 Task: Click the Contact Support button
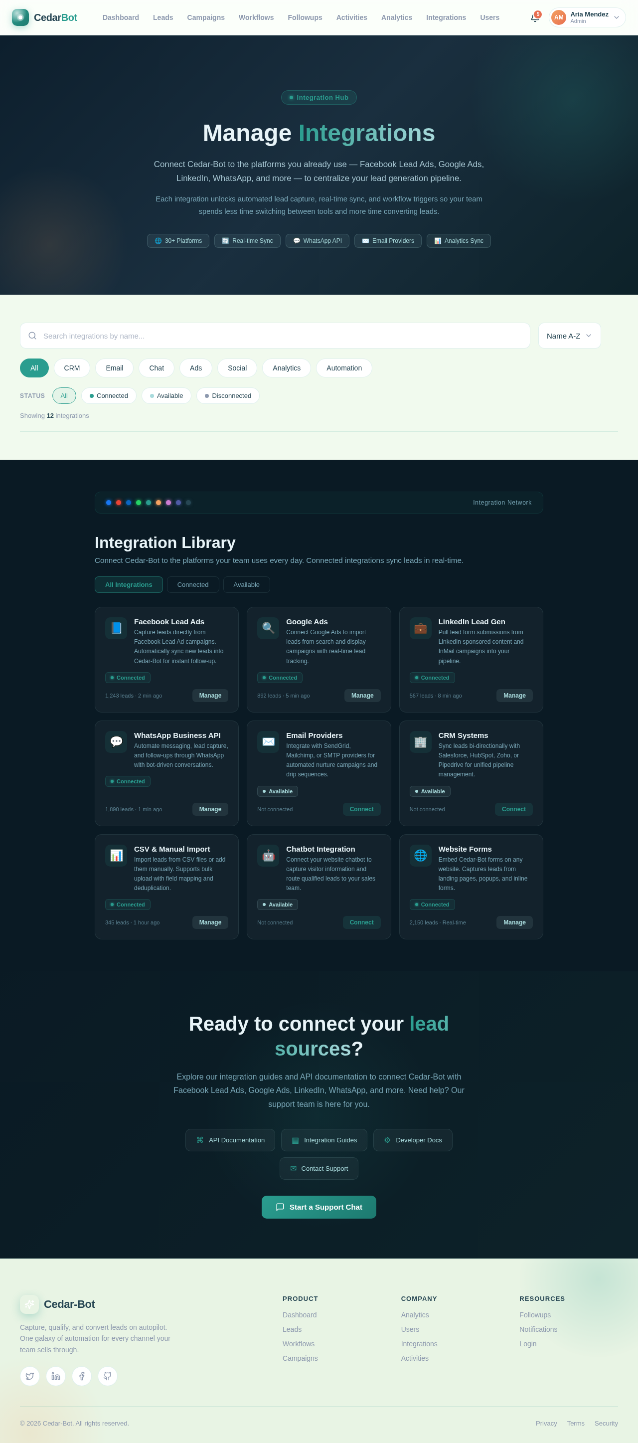pos(319,1169)
